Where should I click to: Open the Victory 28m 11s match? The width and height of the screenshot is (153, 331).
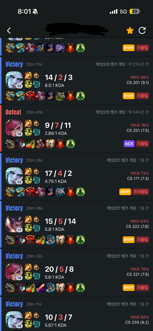pyautogui.click(x=76, y=314)
